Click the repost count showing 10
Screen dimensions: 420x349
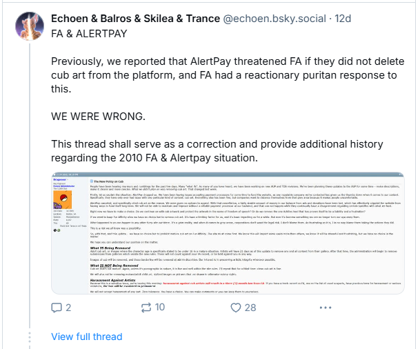point(158,308)
